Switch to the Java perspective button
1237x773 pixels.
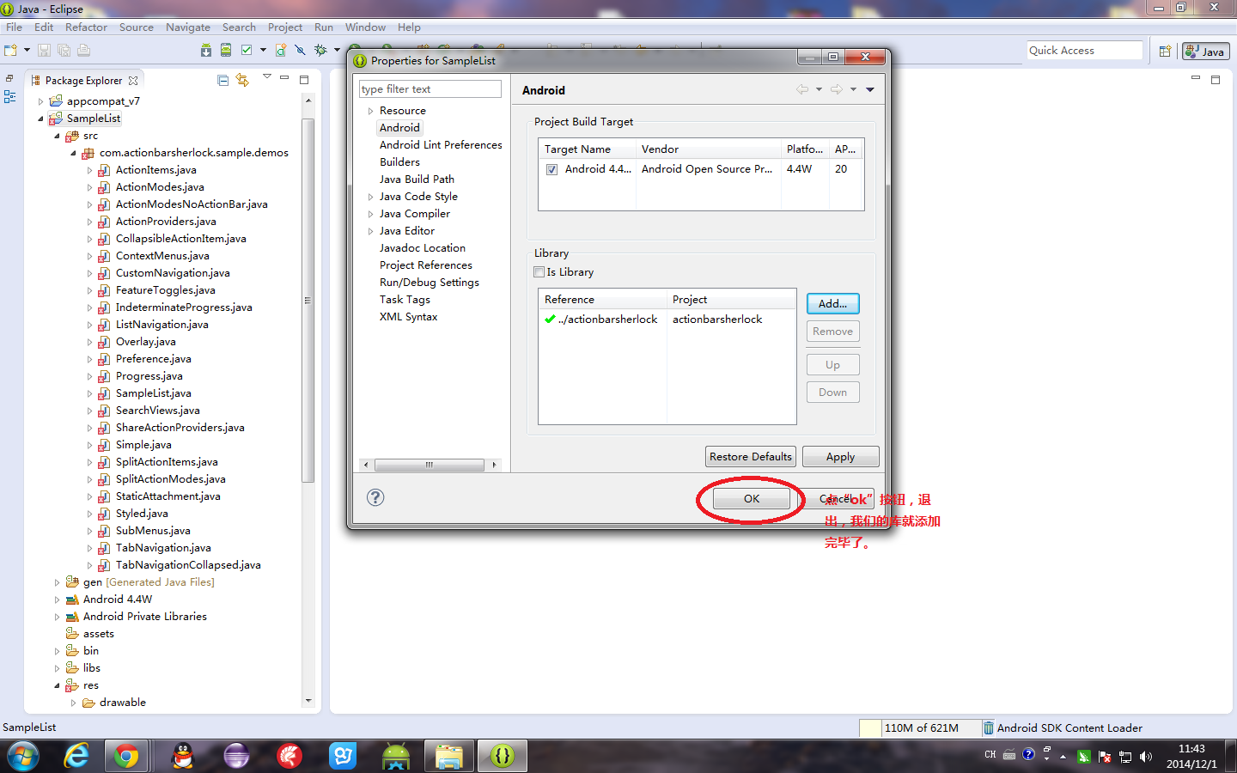point(1206,52)
